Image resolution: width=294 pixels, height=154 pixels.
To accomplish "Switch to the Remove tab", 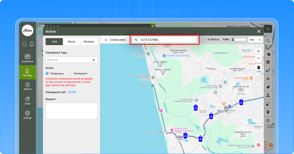I will tap(89, 41).
